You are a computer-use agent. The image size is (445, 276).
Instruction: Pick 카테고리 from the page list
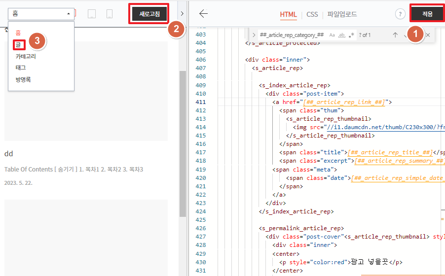[26, 56]
